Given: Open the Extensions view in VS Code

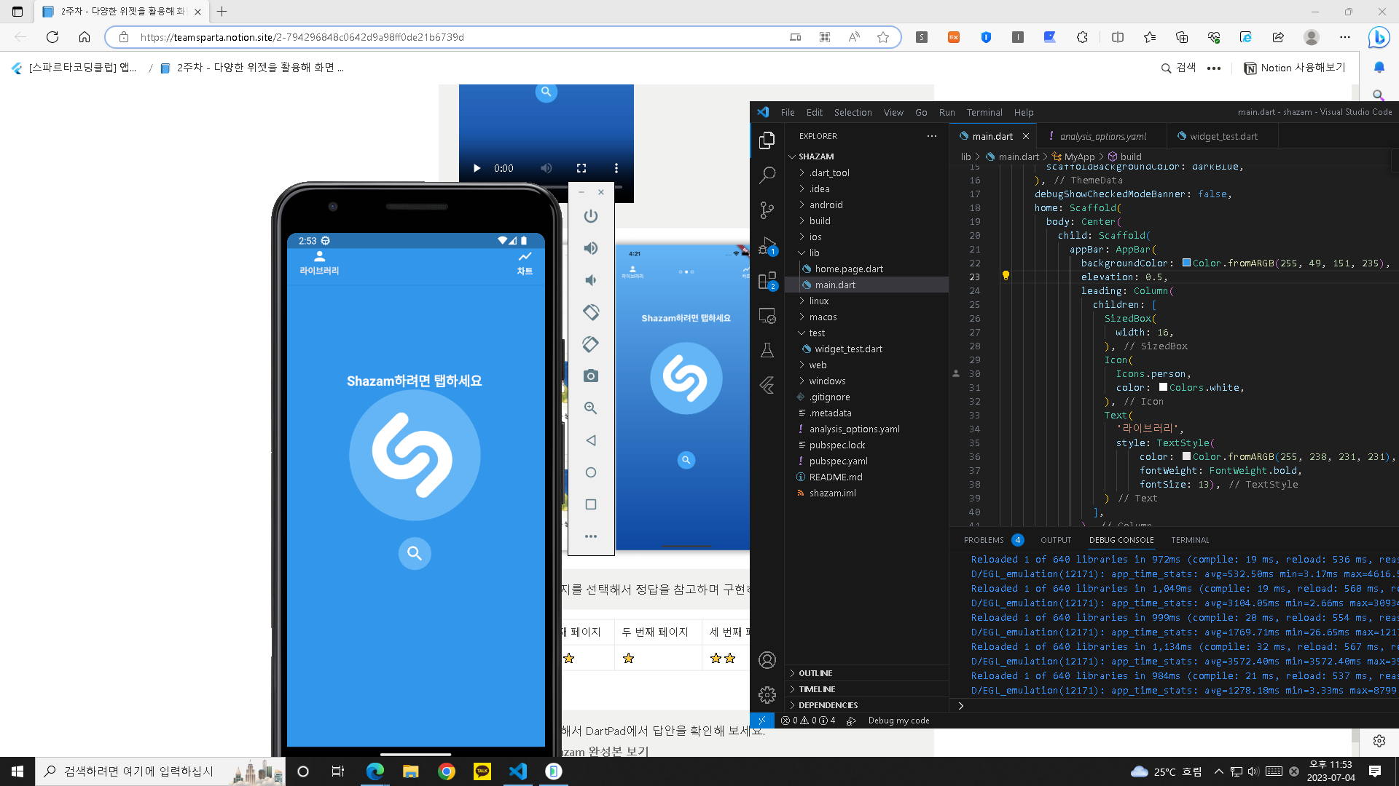Looking at the screenshot, I should 767,280.
